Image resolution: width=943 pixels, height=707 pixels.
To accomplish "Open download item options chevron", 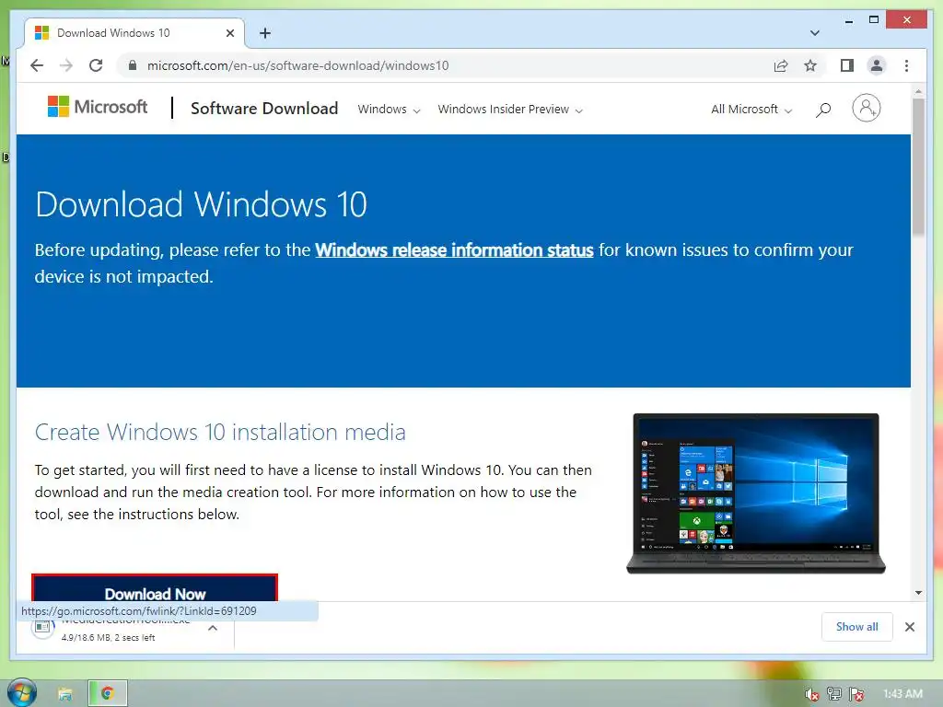I will (x=213, y=628).
